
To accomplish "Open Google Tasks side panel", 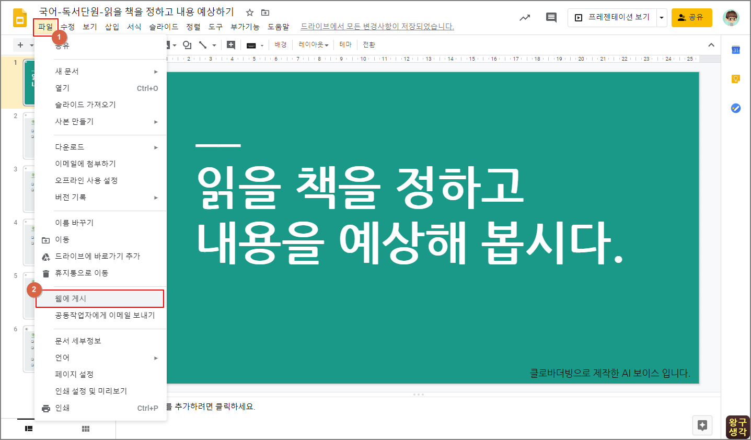I will [x=736, y=108].
